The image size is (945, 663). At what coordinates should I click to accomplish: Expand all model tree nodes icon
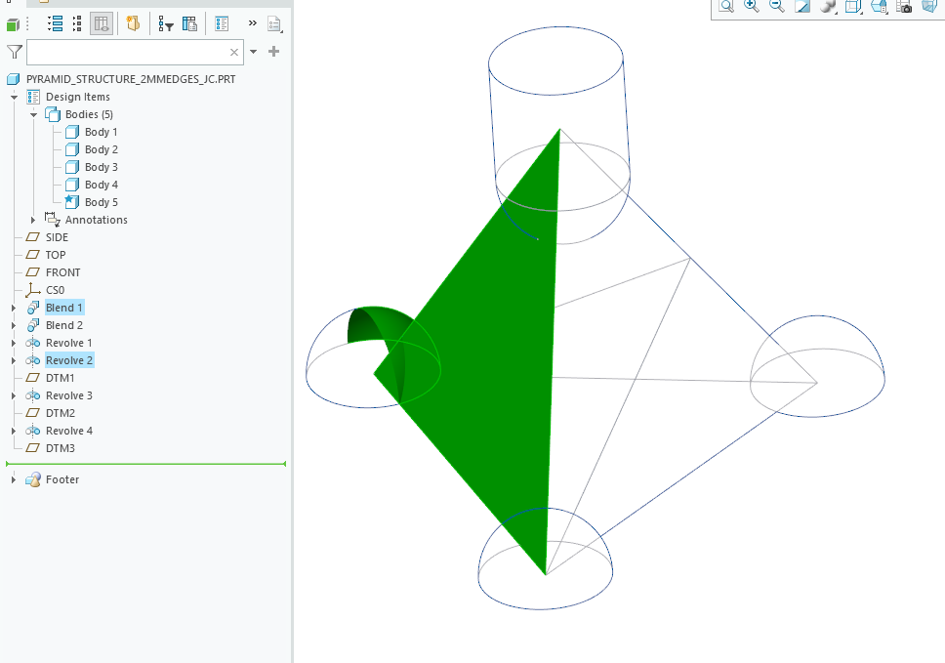click(56, 24)
